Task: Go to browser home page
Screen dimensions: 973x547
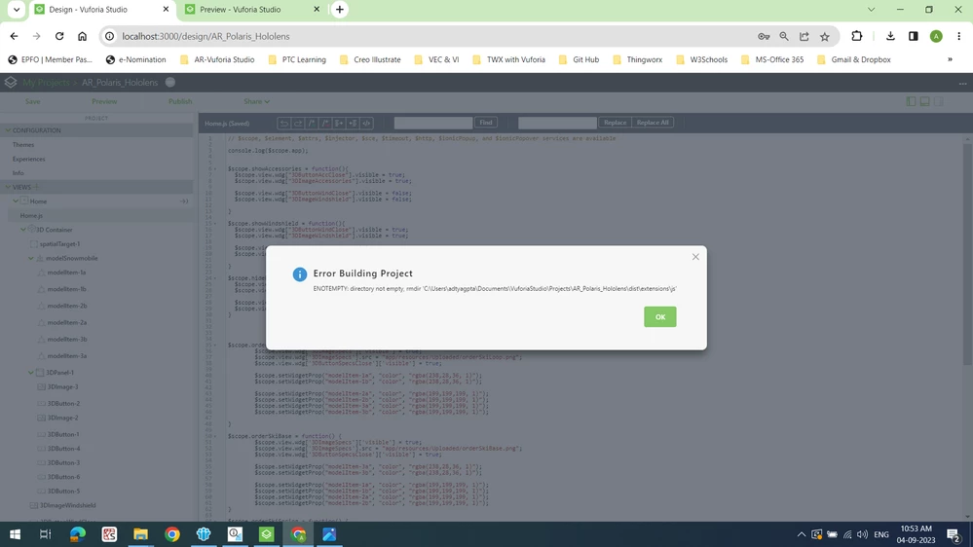Action: [82, 37]
